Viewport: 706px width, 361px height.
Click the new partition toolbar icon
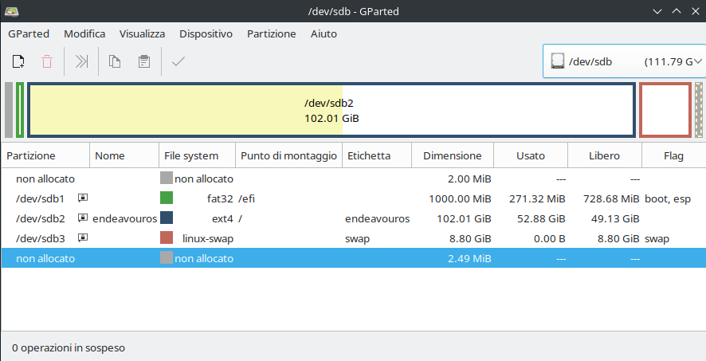tap(18, 61)
